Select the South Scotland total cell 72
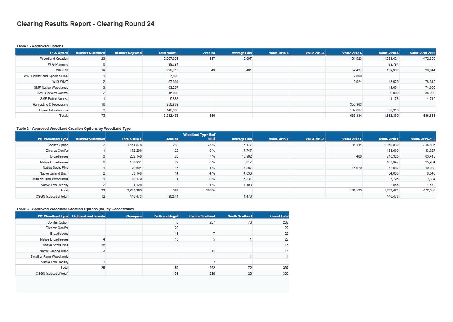 pos(249,268)
